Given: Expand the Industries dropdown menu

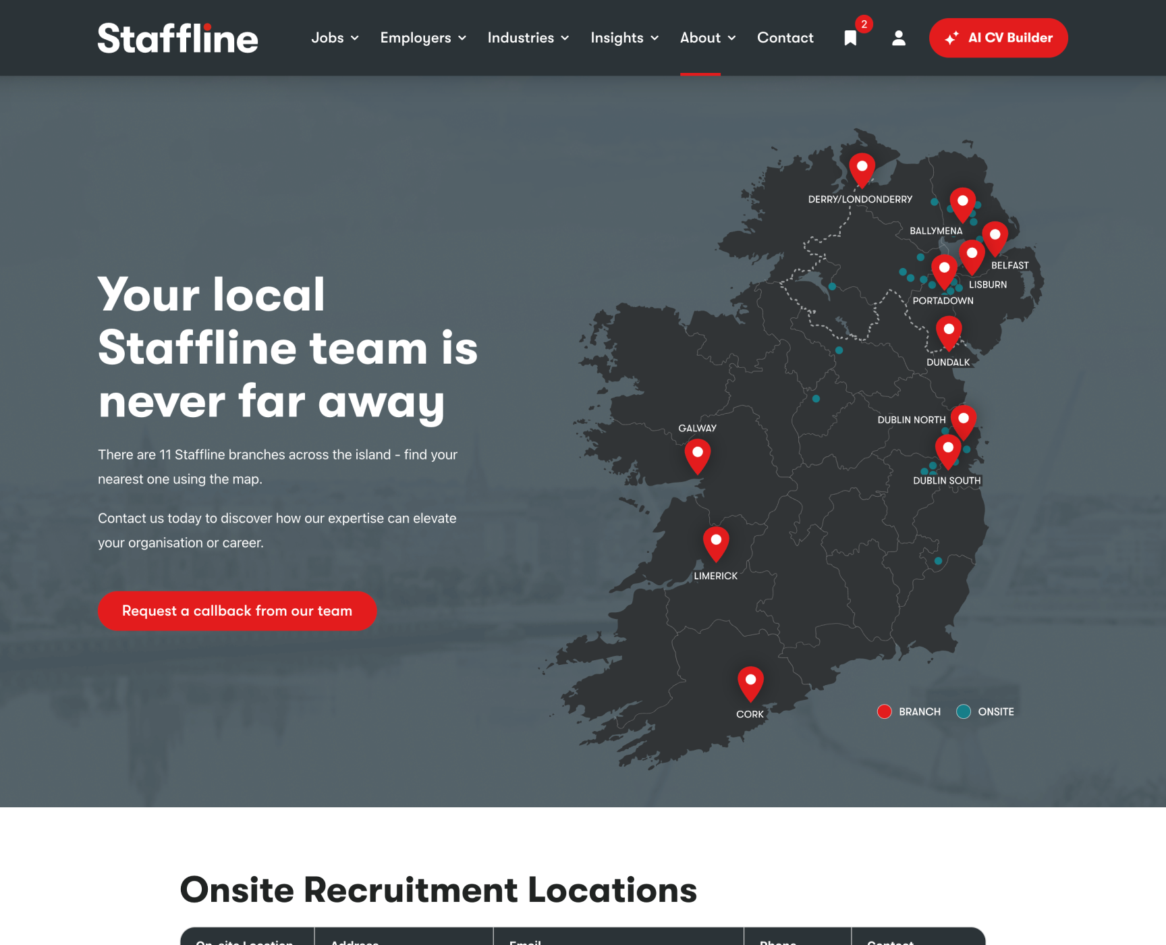Looking at the screenshot, I should coord(528,38).
